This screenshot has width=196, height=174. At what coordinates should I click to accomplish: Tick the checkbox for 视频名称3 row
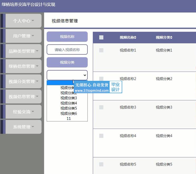tap(101, 107)
